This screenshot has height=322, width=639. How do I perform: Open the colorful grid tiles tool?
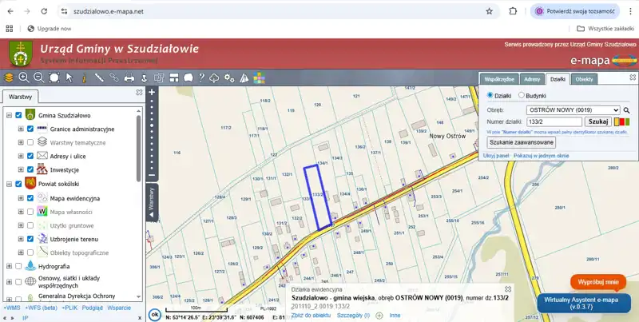pos(259,78)
